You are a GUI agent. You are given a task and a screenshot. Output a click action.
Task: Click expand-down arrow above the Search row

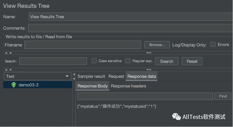[x=11, y=53]
